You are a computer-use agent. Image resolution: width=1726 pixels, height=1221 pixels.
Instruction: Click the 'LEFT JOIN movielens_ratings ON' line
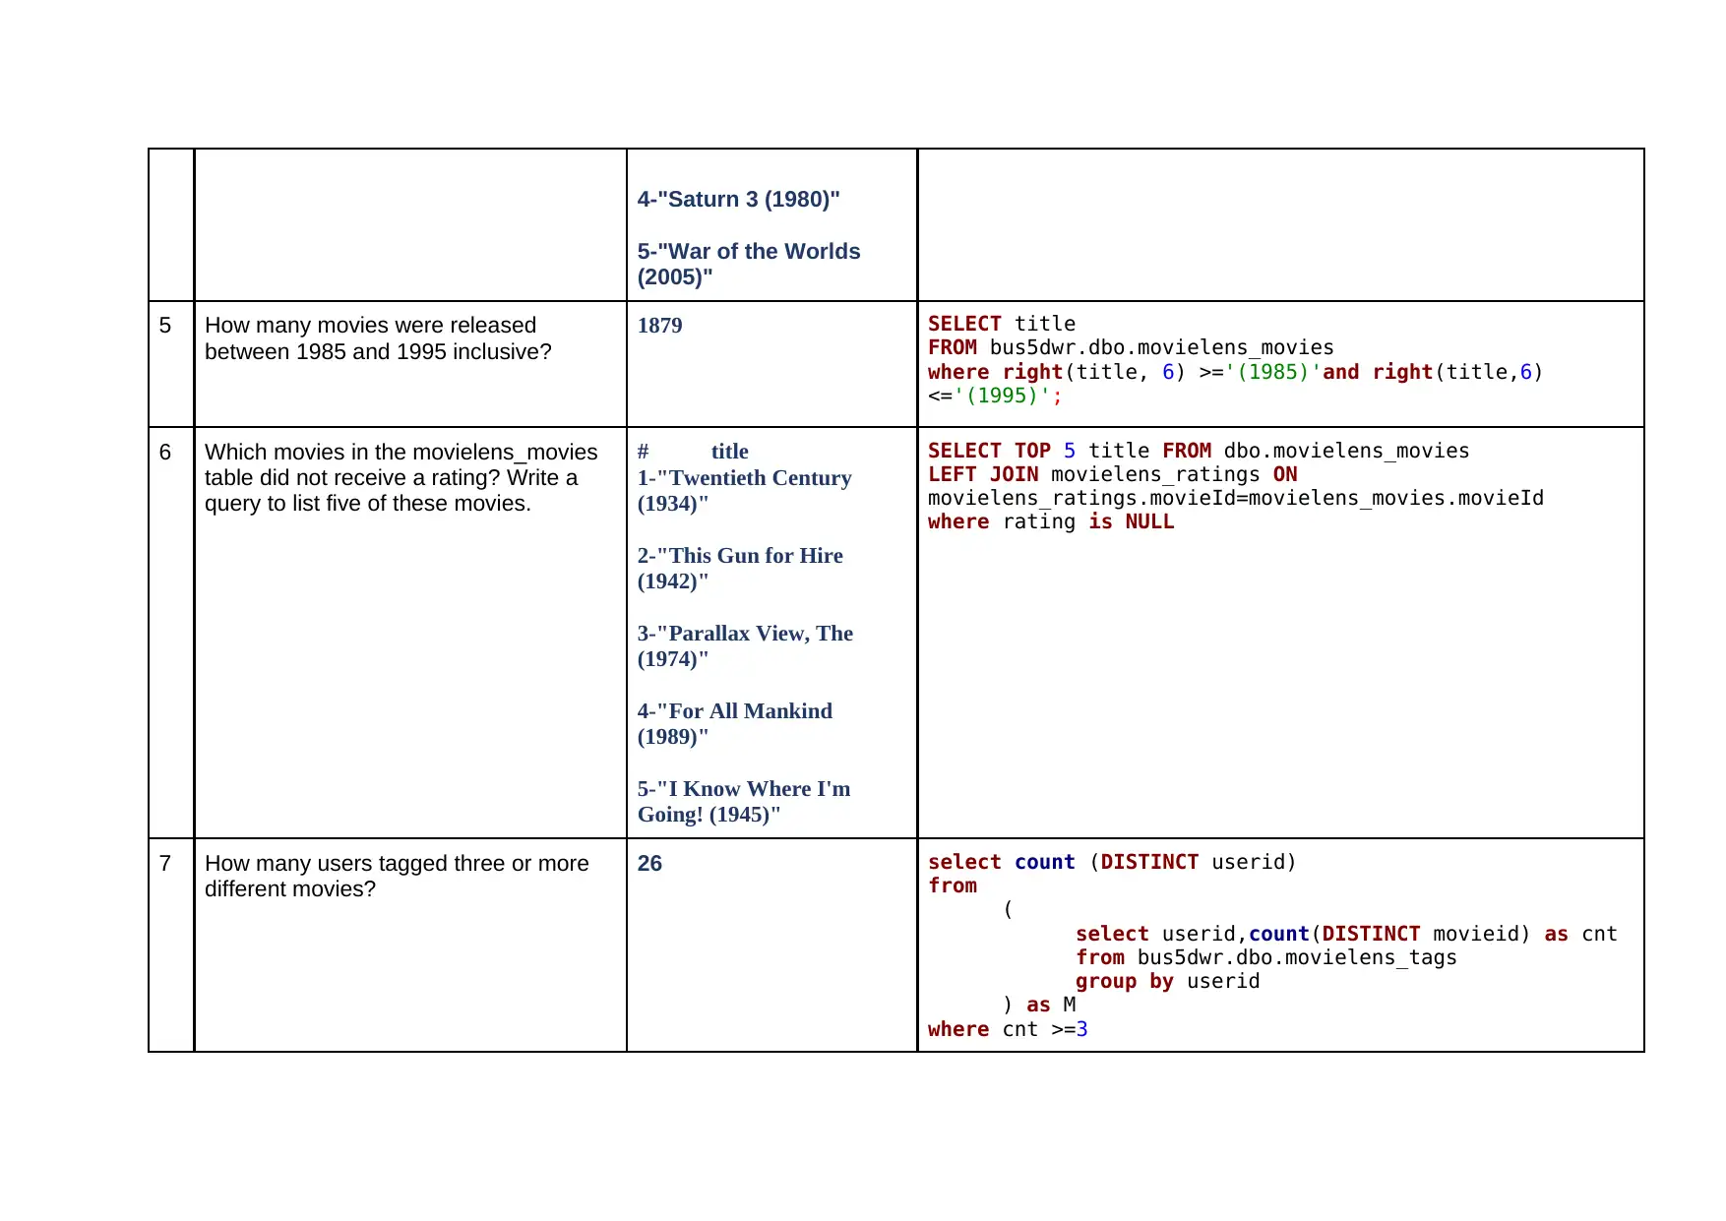tap(1112, 474)
